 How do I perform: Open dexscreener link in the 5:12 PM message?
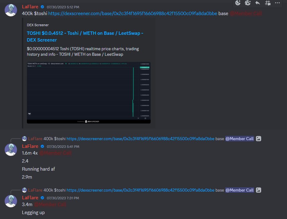coord(133,14)
